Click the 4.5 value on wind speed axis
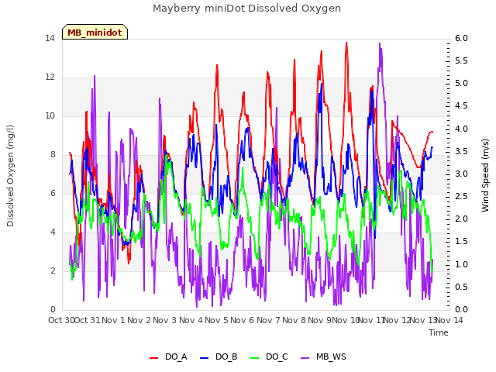Viewport: 496px width, 372px height. tap(461, 106)
